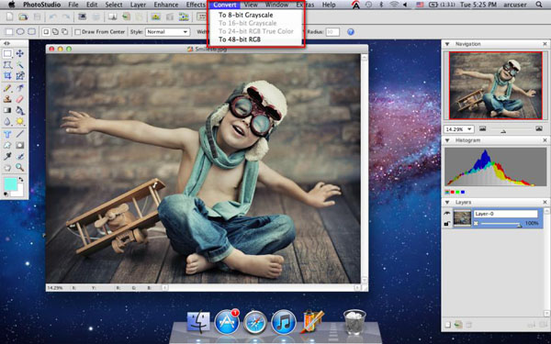Screen dimensions: 551x344
Task: Collapse the Navigation panel triangle
Action: 447,44
